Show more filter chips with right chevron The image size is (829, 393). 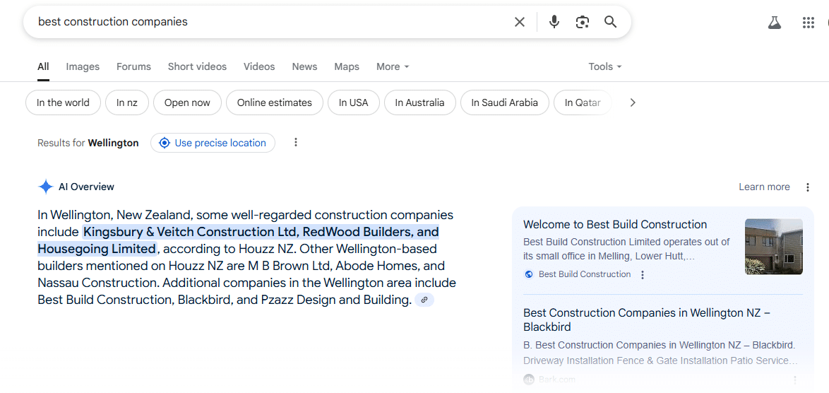632,102
